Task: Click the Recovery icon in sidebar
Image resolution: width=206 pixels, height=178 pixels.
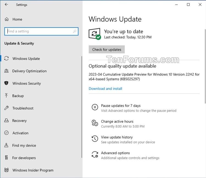Action: pos(6,120)
